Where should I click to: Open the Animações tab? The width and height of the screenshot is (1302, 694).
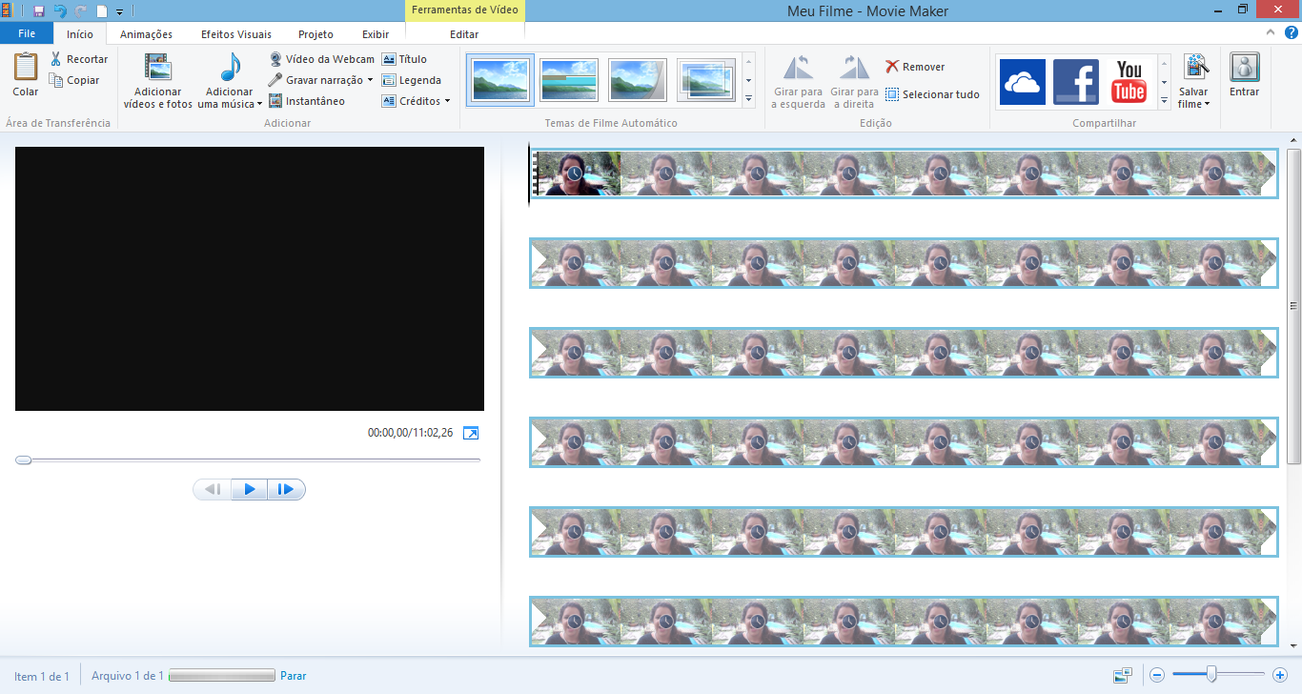click(146, 34)
